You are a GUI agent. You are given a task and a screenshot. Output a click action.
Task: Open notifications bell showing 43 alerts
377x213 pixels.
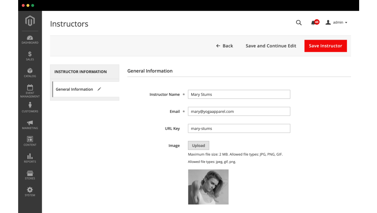[x=313, y=22]
